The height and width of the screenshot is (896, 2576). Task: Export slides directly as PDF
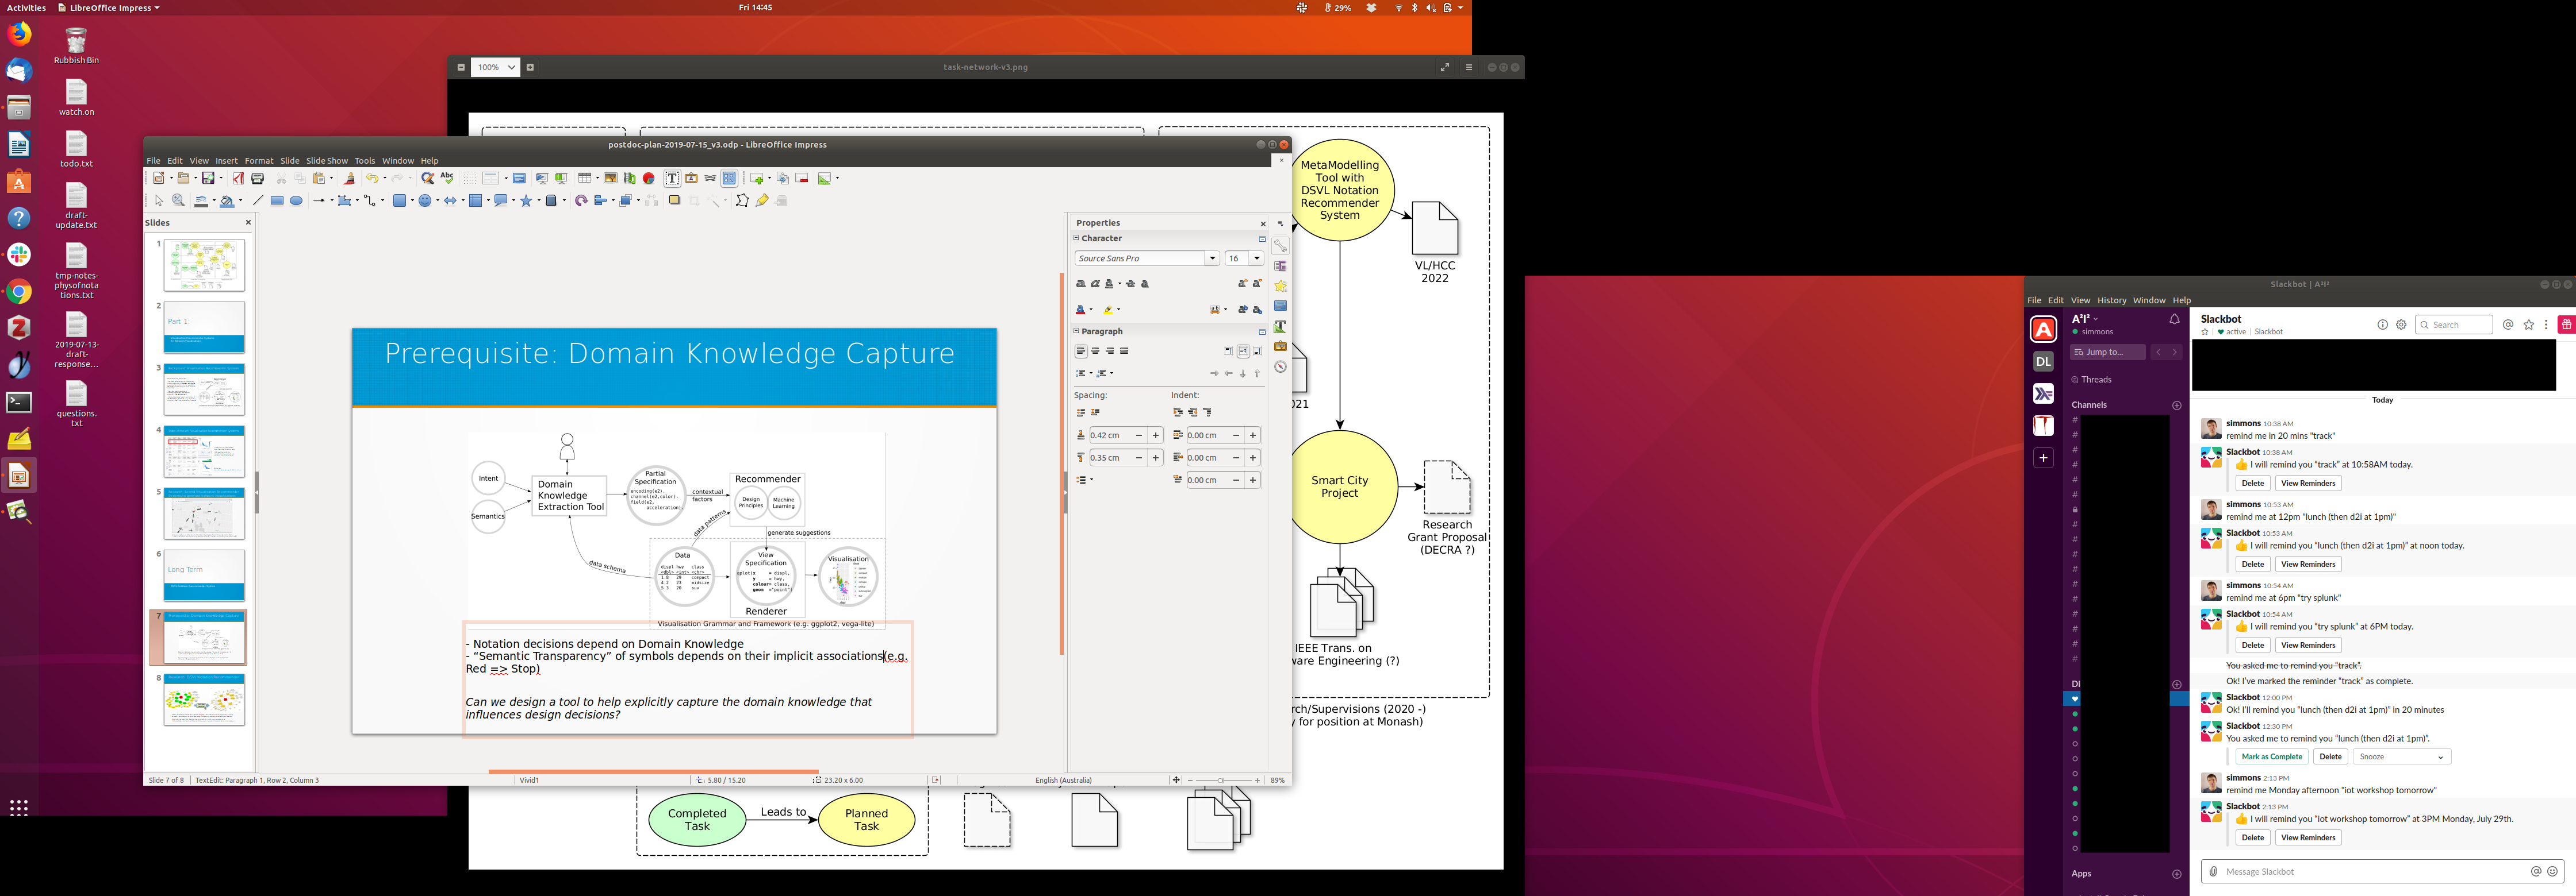click(238, 178)
